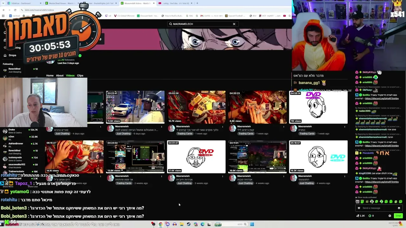Open Steam from the taskbar

pyautogui.click(x=188, y=225)
